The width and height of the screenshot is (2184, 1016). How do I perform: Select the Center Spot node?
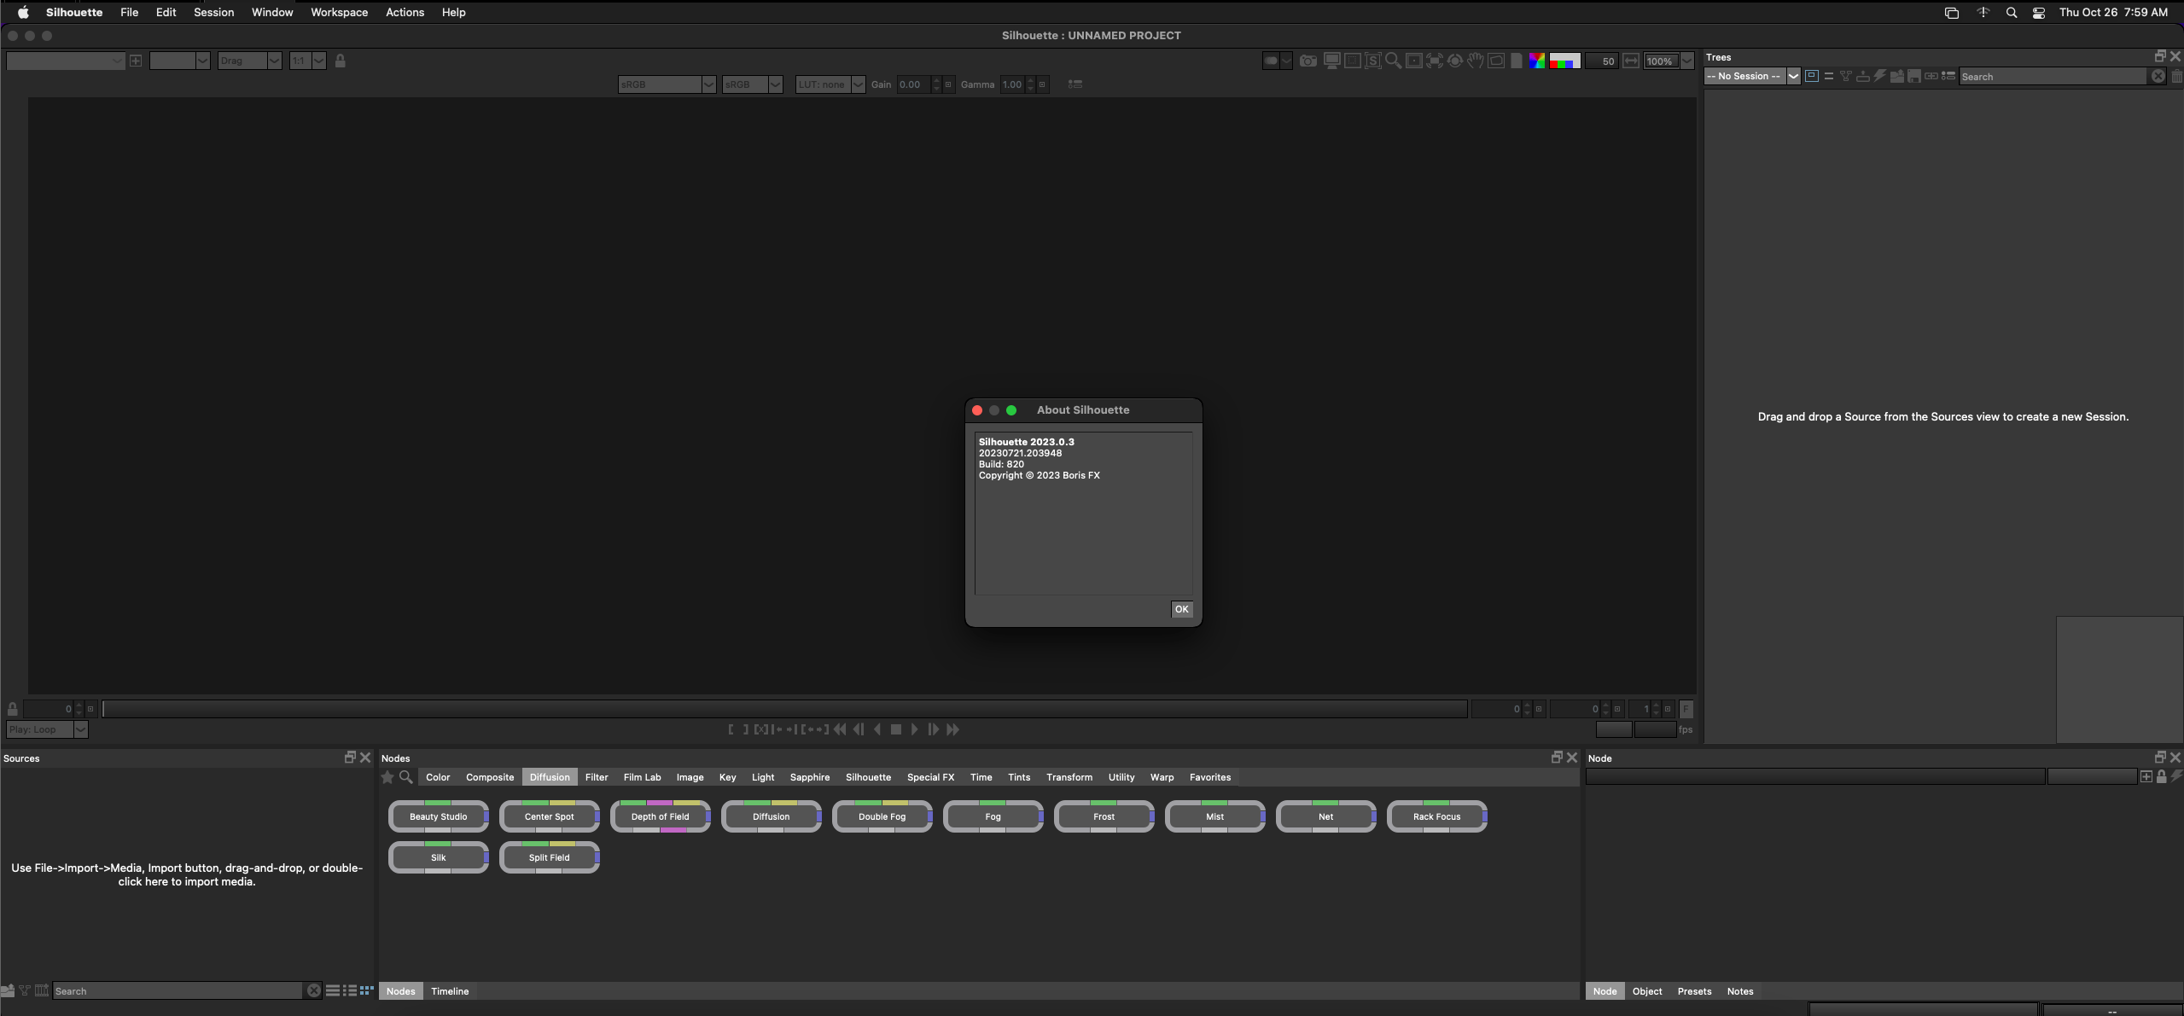[x=549, y=816]
